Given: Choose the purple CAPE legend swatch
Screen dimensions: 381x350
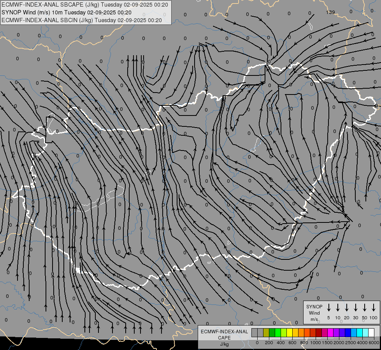Looking at the screenshot, I should coord(336,332).
